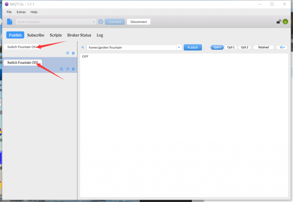Open the publish options gear dropdown
Image resolution: width=293 pixels, height=202 pixels.
[282, 48]
